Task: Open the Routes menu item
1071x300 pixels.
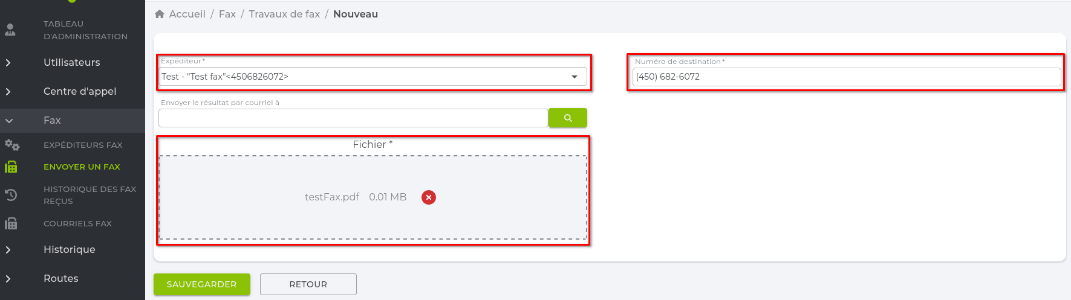Action: (x=60, y=278)
